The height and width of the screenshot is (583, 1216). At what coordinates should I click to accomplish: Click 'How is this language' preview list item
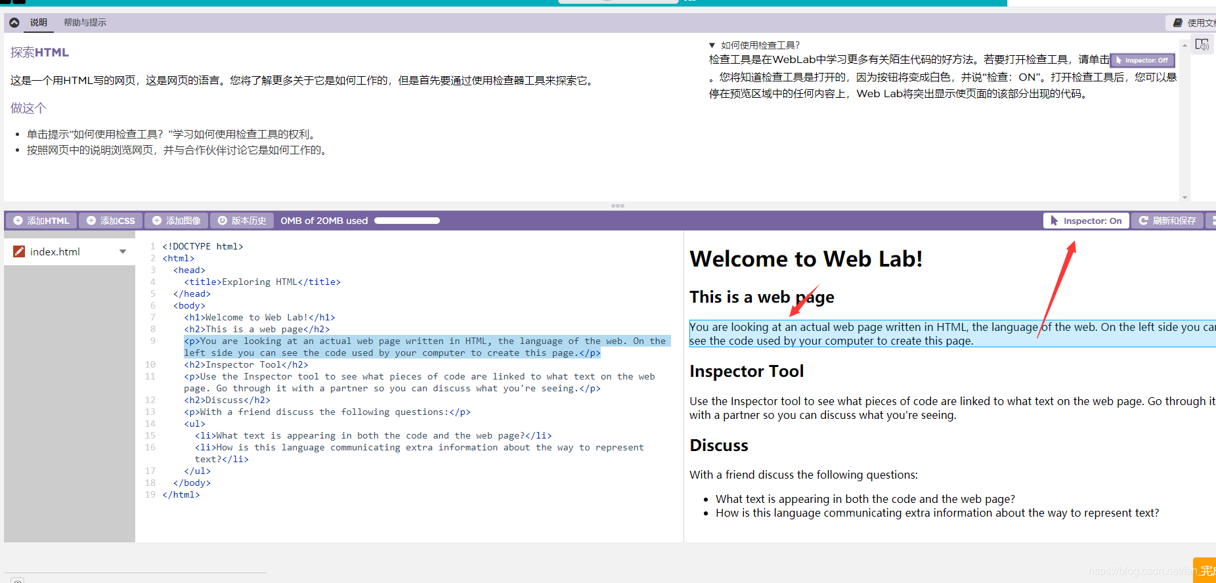pos(938,513)
